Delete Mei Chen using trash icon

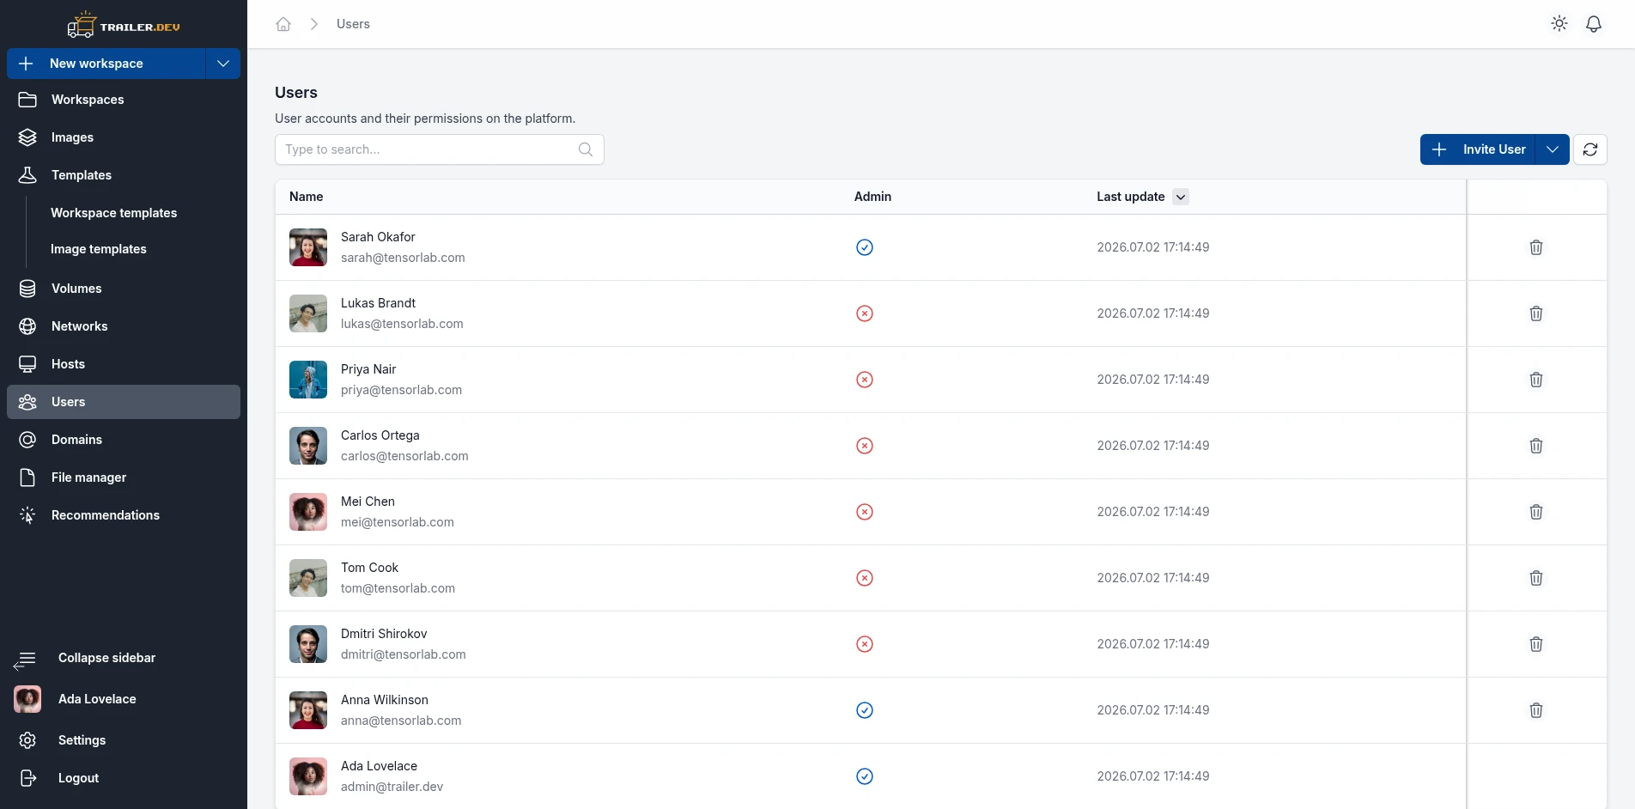point(1536,512)
